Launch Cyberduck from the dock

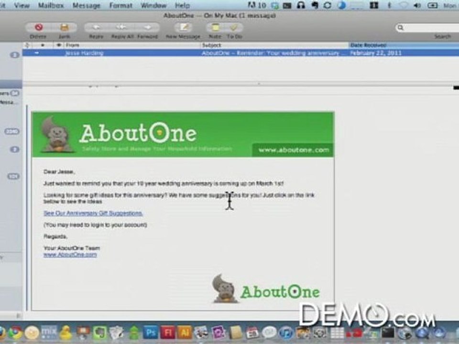[66, 333]
